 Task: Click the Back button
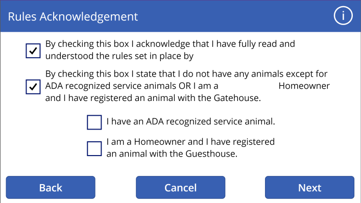(51, 187)
